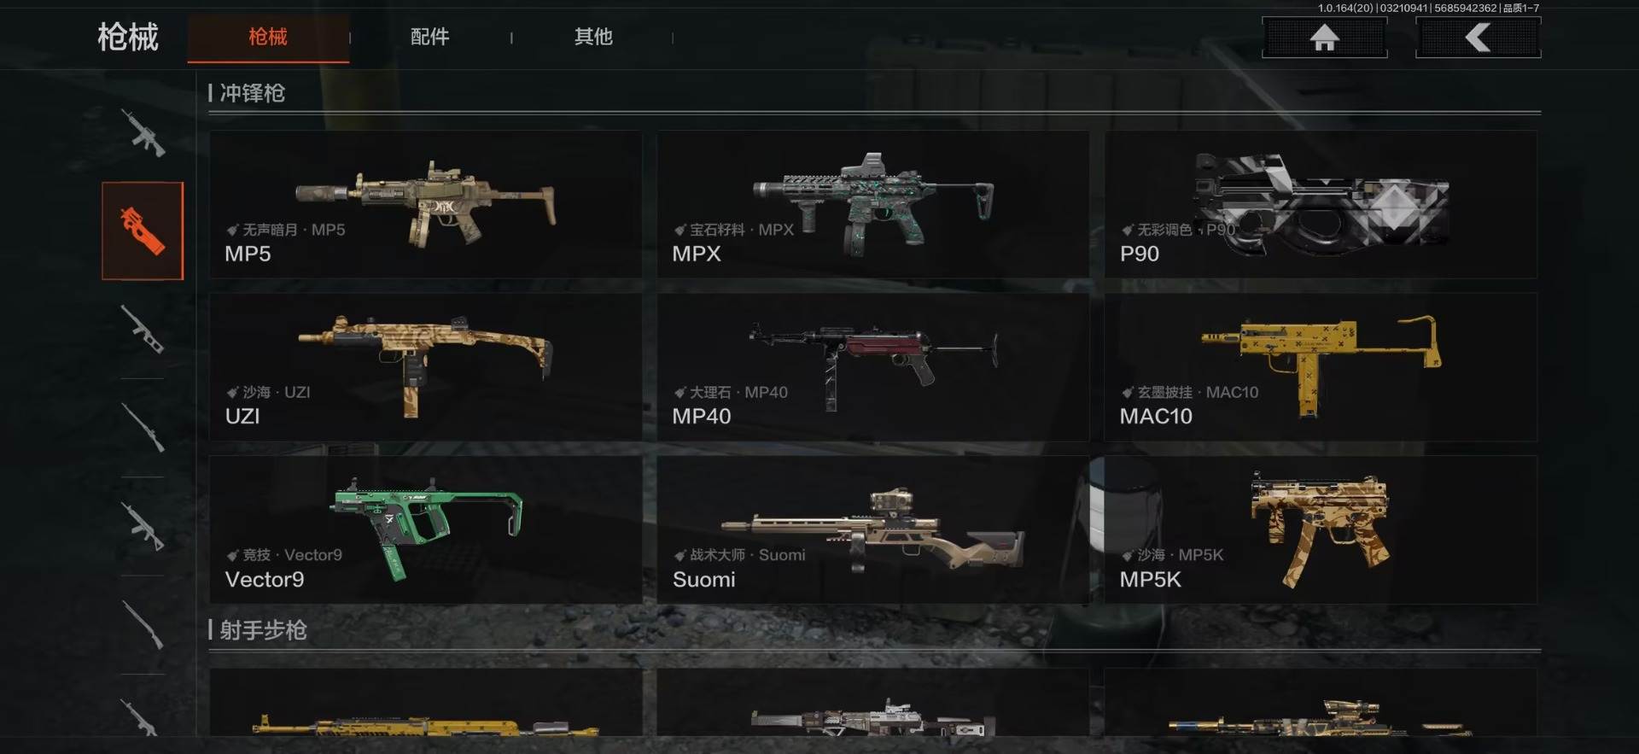
Task: Select the MP5 weapon card
Action: click(425, 204)
